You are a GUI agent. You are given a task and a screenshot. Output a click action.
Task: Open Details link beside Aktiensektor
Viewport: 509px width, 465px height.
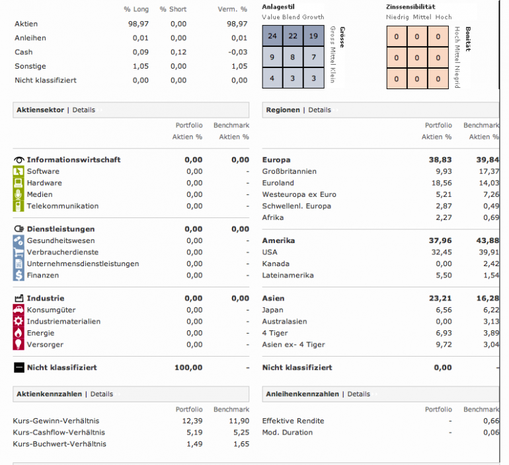point(84,110)
